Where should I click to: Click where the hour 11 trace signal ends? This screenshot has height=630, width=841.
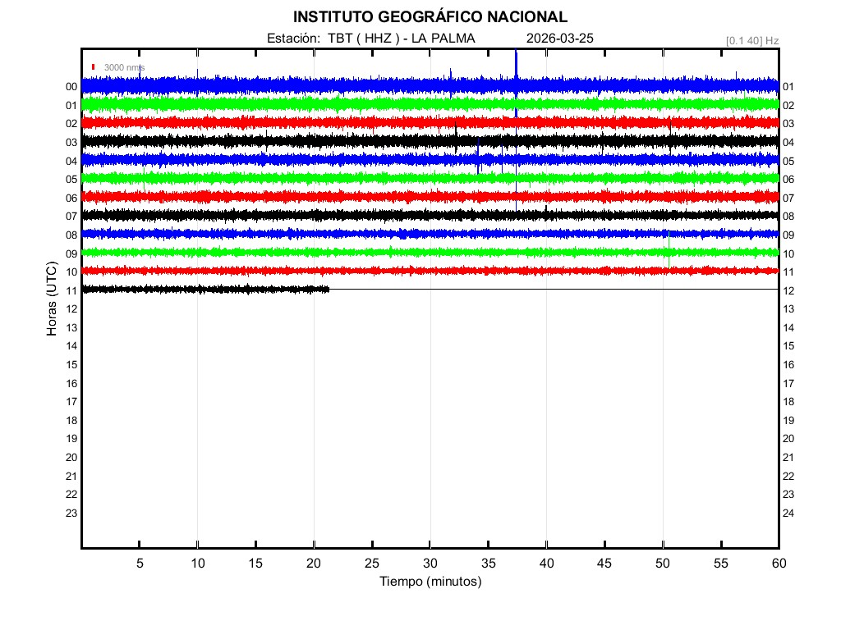coord(329,289)
